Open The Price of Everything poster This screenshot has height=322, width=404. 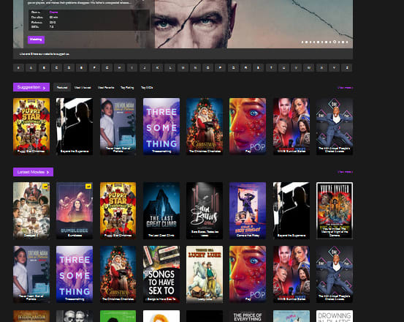(248, 316)
